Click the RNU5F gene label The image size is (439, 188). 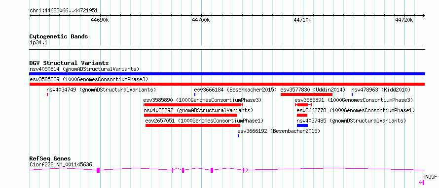click(430, 177)
